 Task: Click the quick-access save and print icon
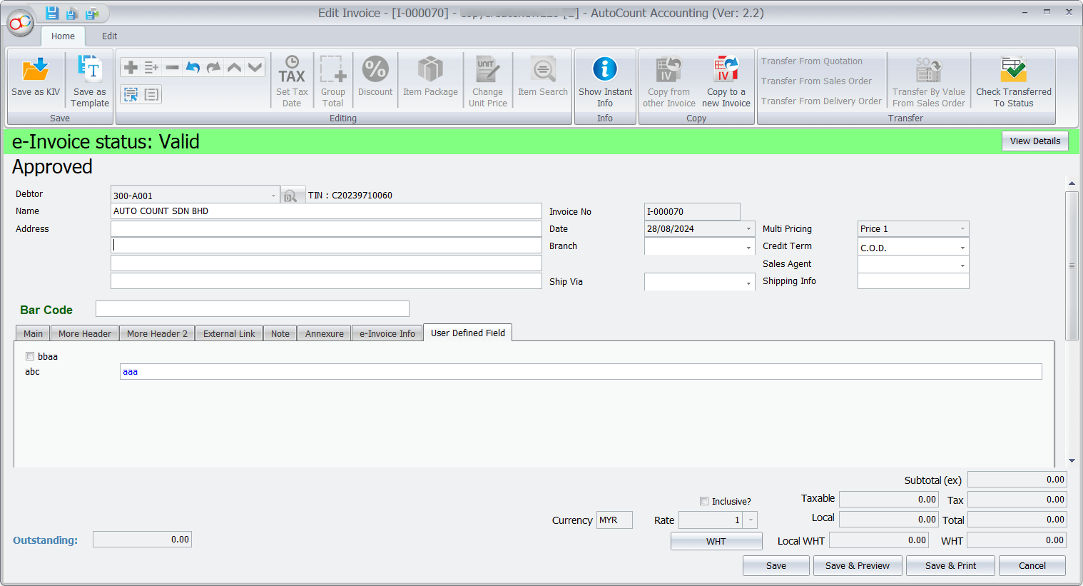pyautogui.click(x=92, y=14)
